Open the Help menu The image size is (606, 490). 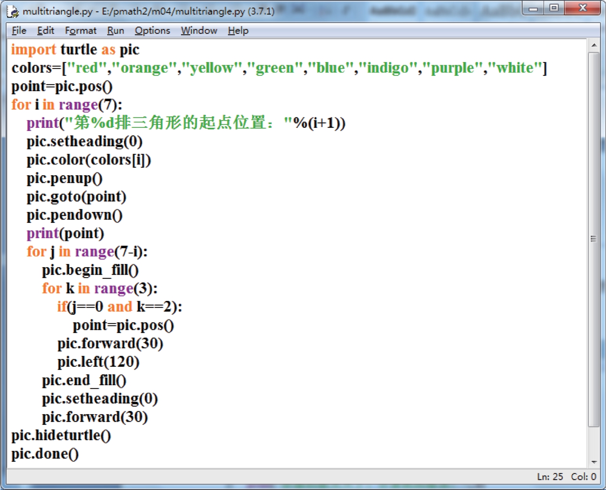click(238, 31)
